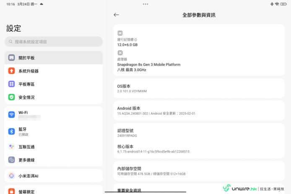Tap the 認證型號 model entry
The image size is (291, 194).
tap(199, 133)
